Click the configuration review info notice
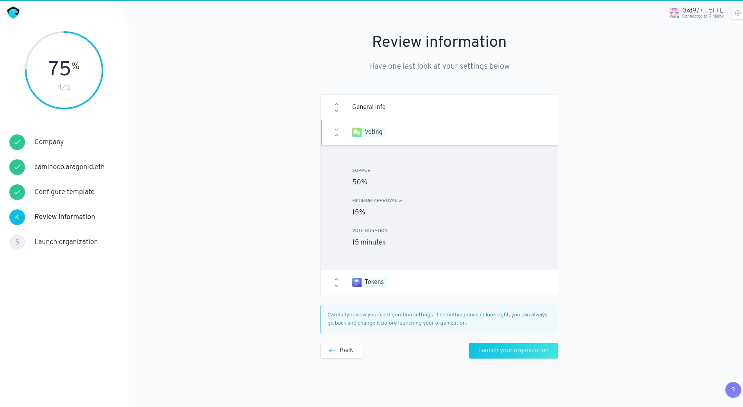Viewport: 743px width, 407px height. (x=439, y=319)
